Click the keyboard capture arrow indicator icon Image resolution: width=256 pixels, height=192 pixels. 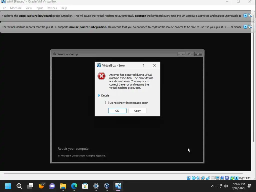click(236, 178)
